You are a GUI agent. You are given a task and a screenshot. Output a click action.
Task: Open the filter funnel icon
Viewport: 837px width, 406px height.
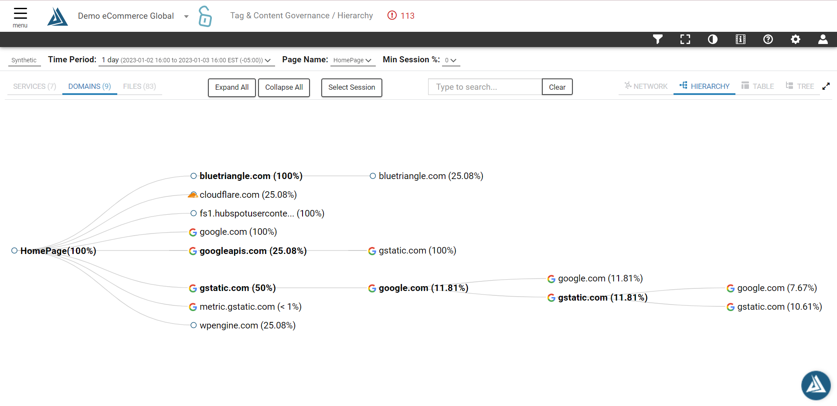pos(658,39)
